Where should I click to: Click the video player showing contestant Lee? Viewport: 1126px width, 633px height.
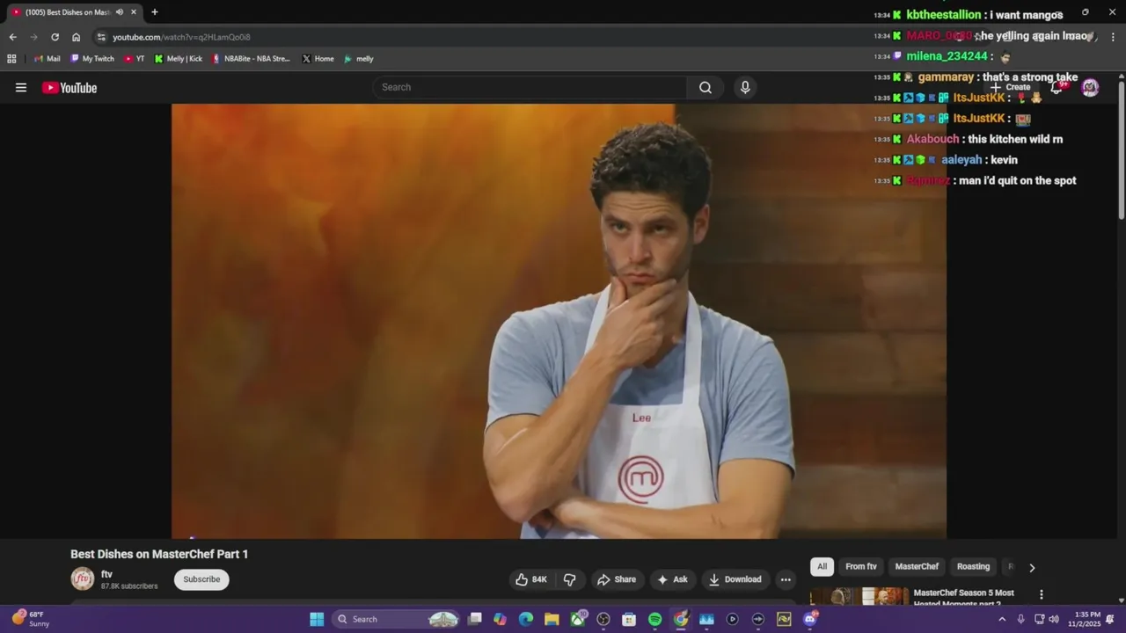click(x=559, y=321)
